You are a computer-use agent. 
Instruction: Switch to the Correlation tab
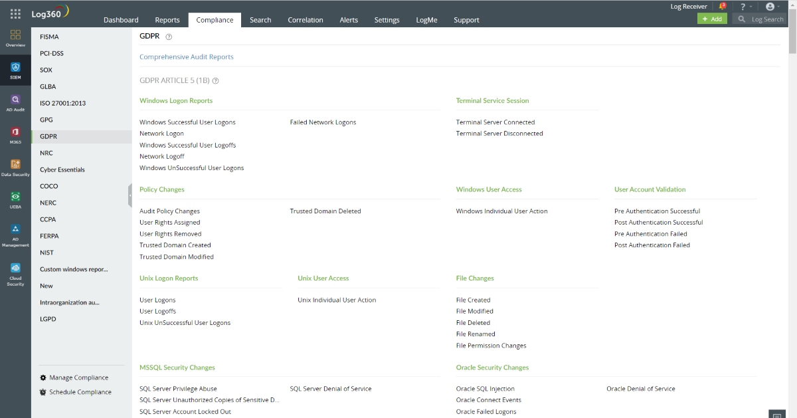coord(306,20)
